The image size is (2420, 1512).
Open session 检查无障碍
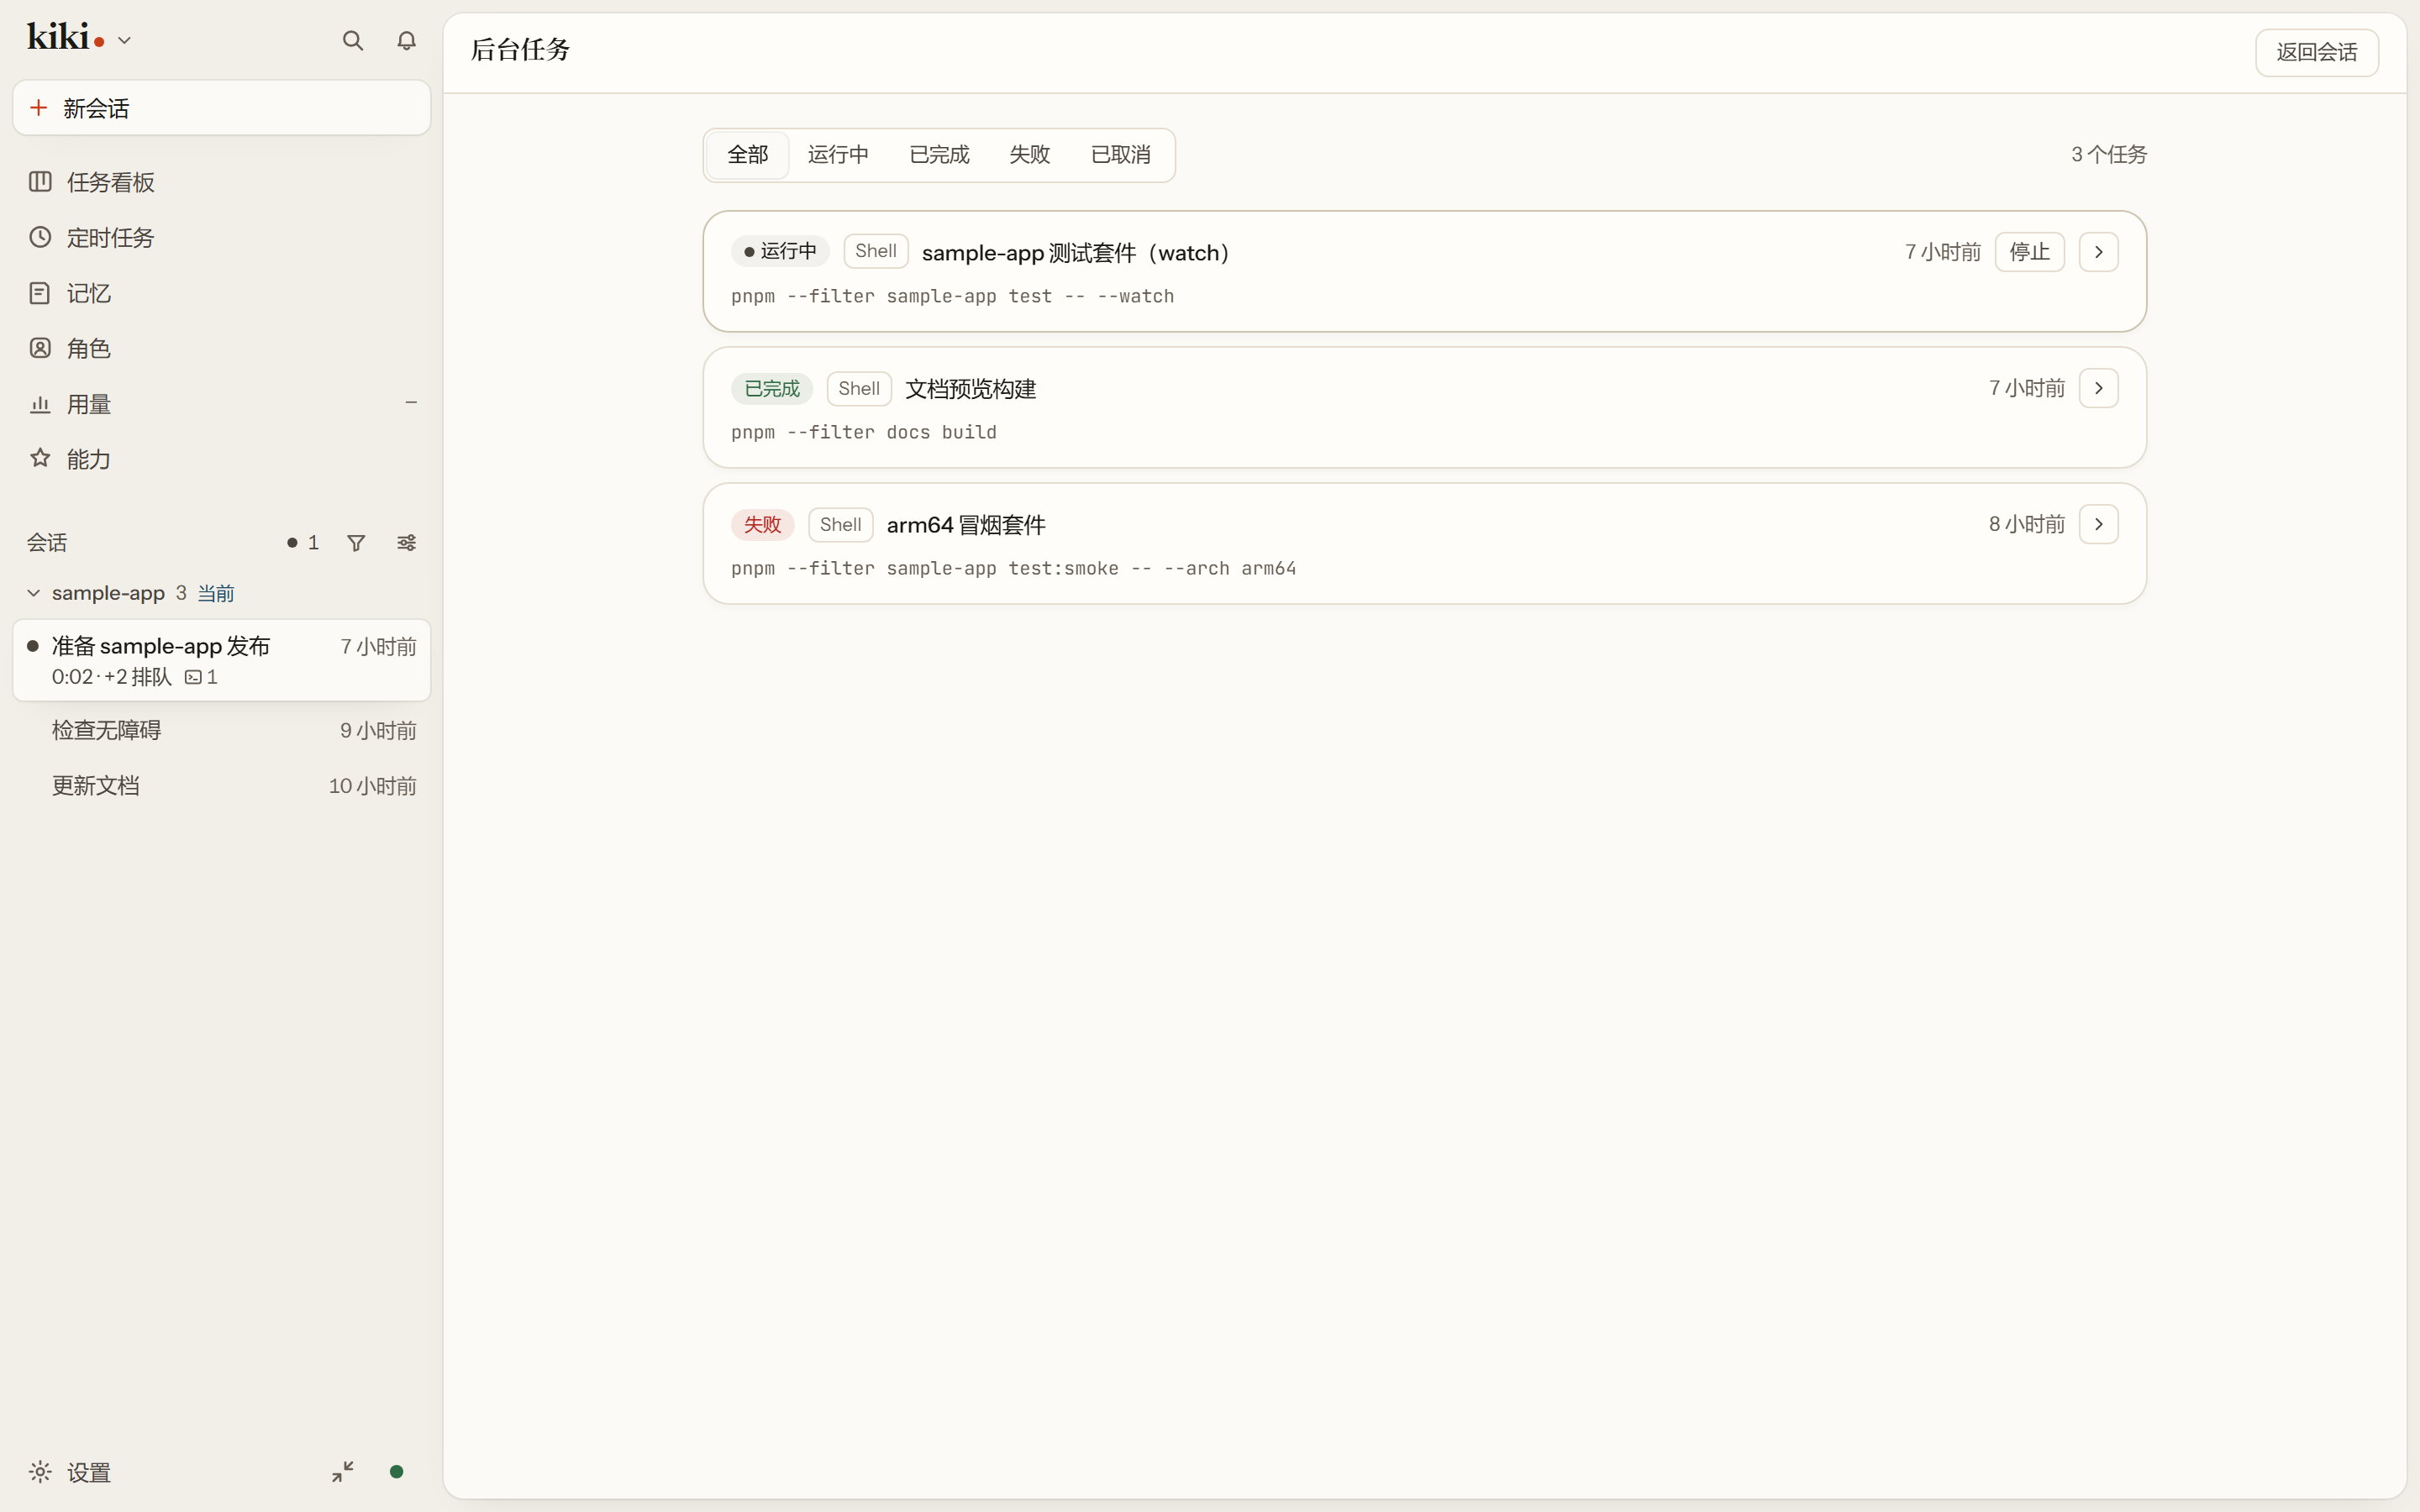coord(221,731)
